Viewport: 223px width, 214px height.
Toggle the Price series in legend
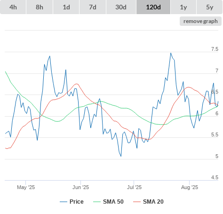click(x=77, y=202)
